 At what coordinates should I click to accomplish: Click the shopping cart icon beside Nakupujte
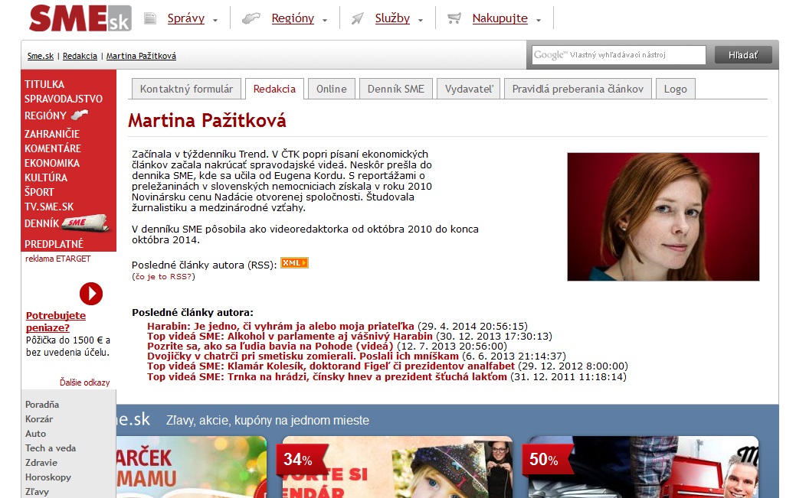coord(454,18)
